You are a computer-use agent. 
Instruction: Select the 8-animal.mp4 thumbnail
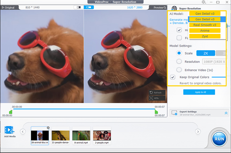pyautogui.click(x=81, y=135)
